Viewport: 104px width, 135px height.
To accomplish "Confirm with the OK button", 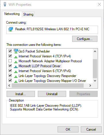I will click(68, 130).
